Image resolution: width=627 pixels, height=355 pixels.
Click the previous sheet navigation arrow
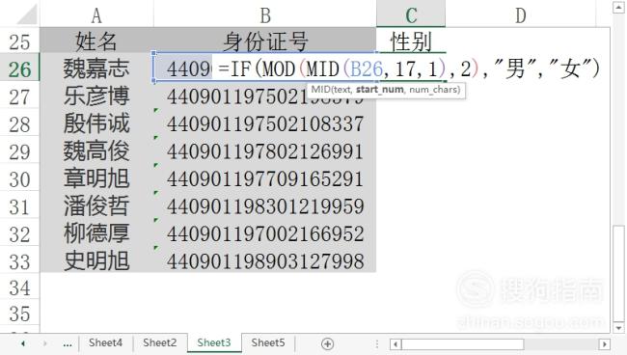pos(23,343)
